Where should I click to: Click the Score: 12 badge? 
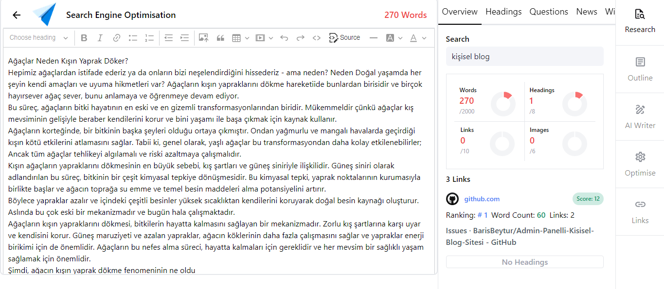tap(588, 199)
